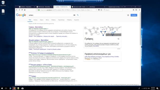
Task: Click the Google sign-in 'Είσοδος' button
Action: [x=134, y=15]
